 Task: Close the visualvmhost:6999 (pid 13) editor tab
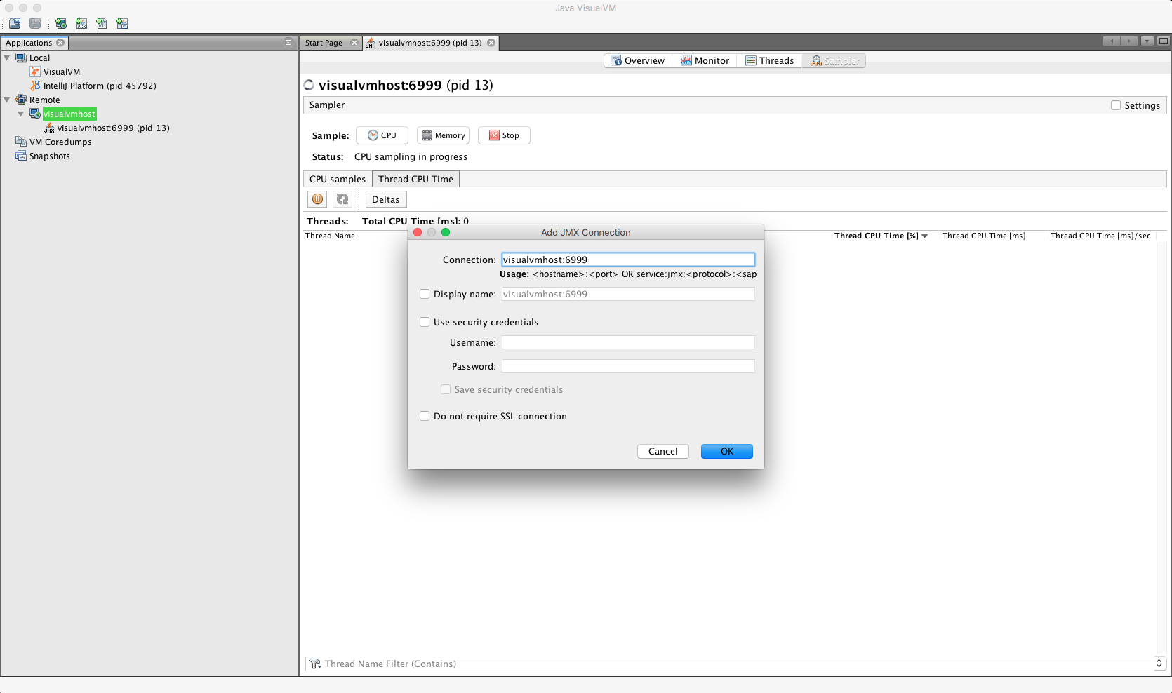point(491,43)
